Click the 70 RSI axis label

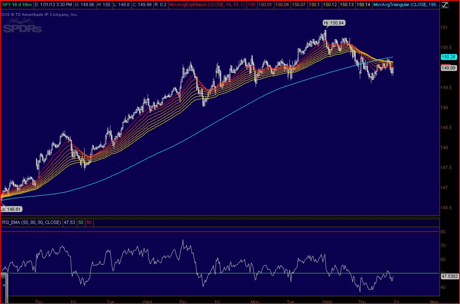[x=443, y=246]
